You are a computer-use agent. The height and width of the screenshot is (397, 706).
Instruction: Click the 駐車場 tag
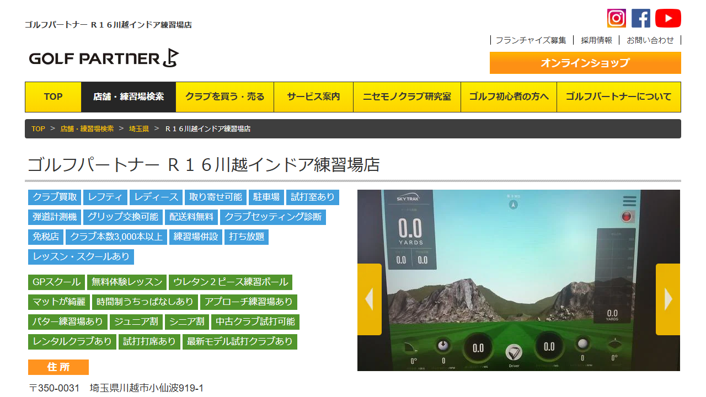[266, 197]
